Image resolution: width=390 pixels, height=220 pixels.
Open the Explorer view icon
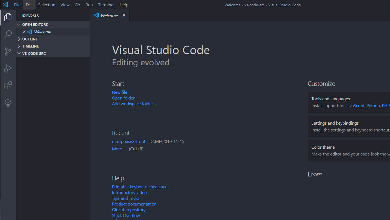click(x=8, y=17)
